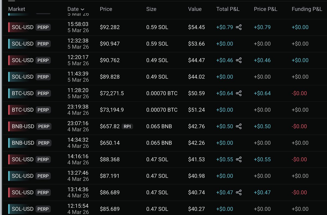327x215 pixels.
Task: Open SOL-USD market at 11:43:39
Action: [23, 77]
